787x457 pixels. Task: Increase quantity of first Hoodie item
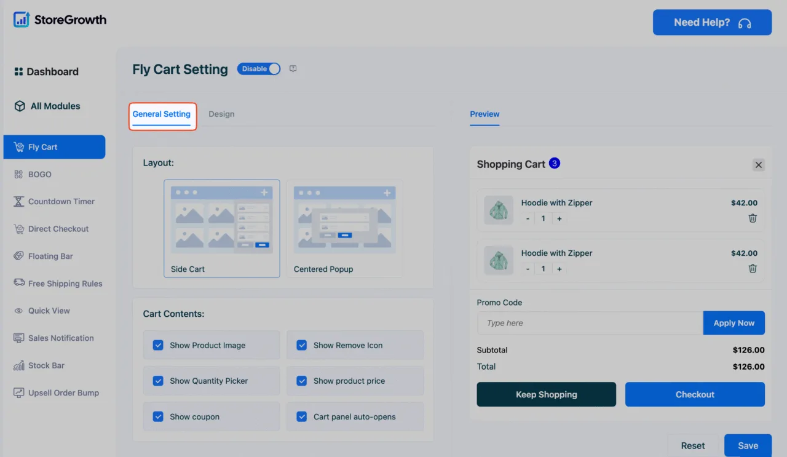pyautogui.click(x=559, y=218)
